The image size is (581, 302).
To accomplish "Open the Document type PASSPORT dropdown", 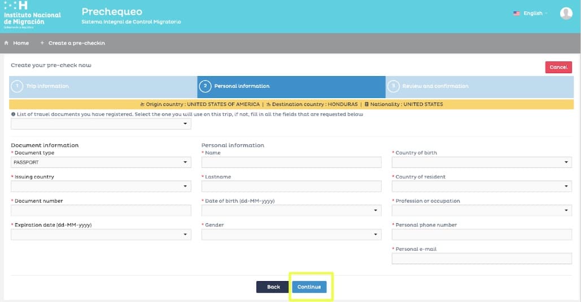I will (x=101, y=162).
